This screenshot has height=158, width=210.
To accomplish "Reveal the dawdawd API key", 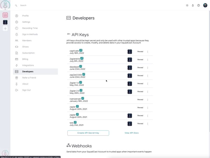I will pos(140,68).
